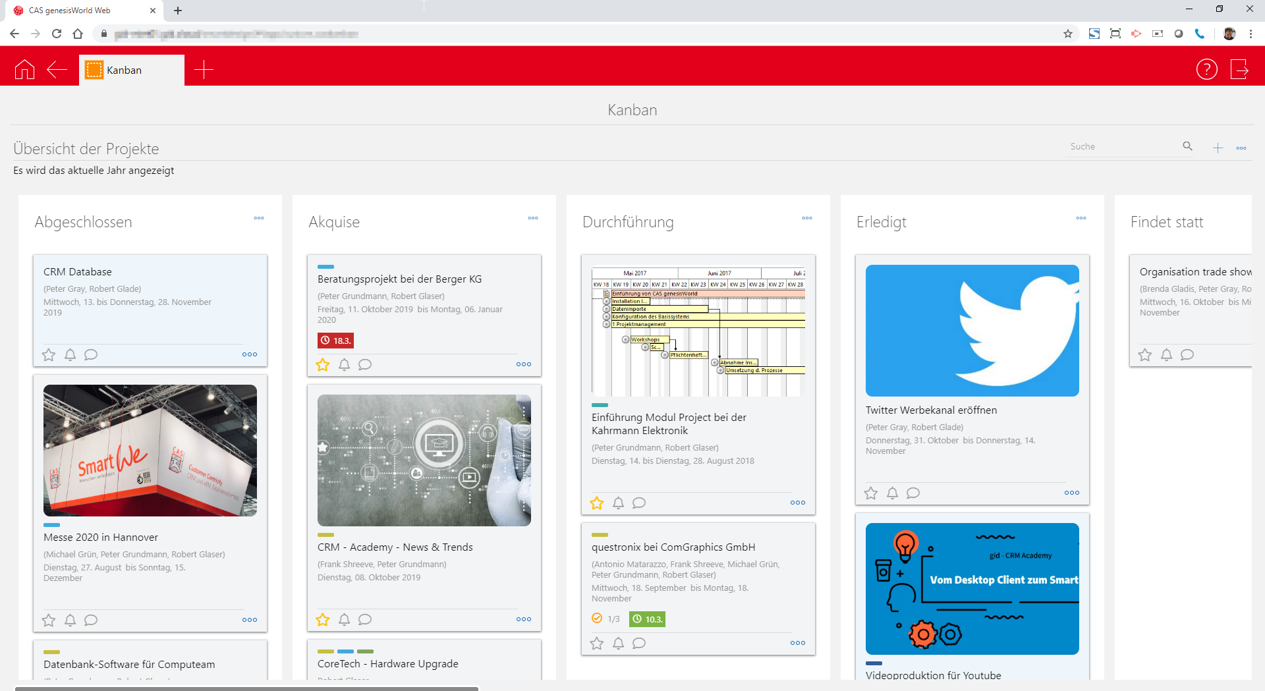Open 'Datenbank-Software für Computeam' card title
Viewport: 1265px width, 691px height.
[x=129, y=665]
